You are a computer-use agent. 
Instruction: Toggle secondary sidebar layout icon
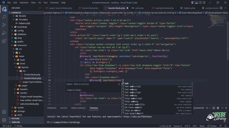click(200, 2)
